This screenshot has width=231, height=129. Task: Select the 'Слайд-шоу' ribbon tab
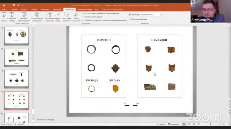69,10
